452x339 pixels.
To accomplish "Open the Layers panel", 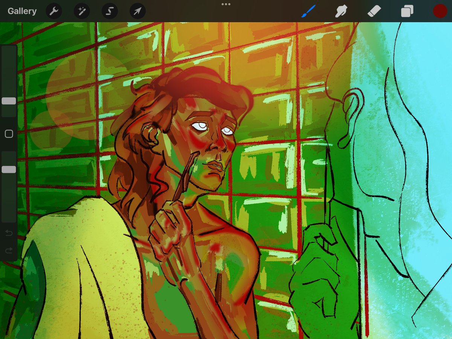I will [407, 11].
